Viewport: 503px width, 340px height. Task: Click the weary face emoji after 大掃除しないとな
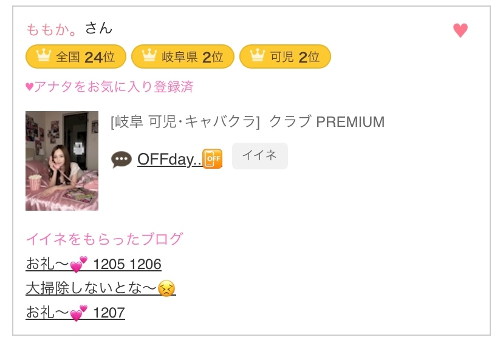tap(166, 289)
